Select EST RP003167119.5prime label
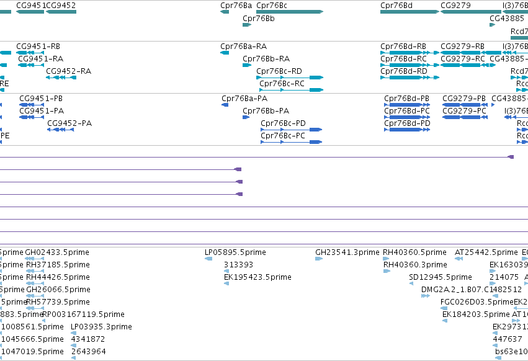528x361 pixels. tap(84, 314)
